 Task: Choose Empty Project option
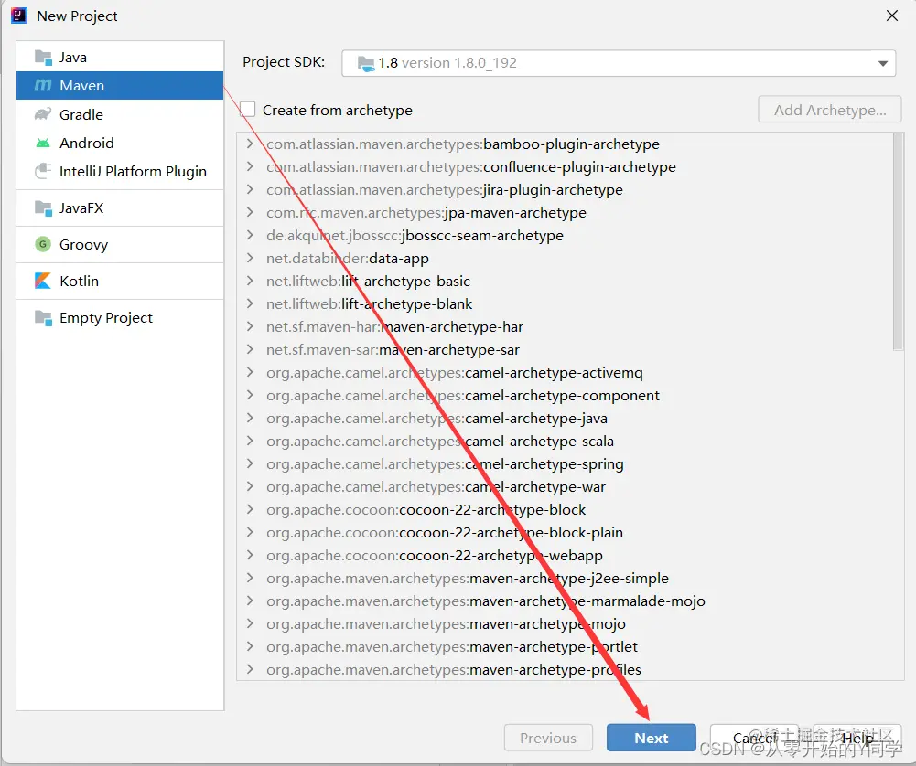tap(120, 317)
